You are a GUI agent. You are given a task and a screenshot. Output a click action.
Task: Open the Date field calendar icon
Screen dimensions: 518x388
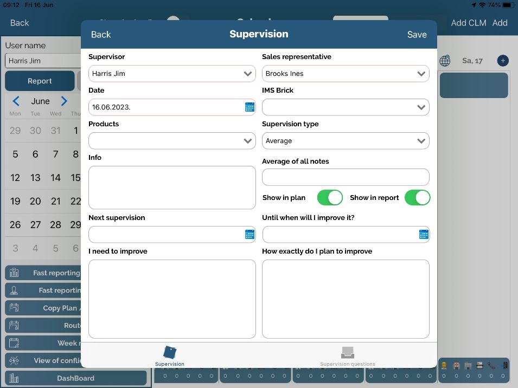pos(250,107)
